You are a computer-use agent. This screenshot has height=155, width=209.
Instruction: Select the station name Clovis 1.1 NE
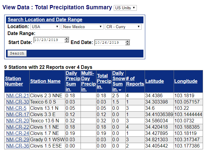point(44,127)
